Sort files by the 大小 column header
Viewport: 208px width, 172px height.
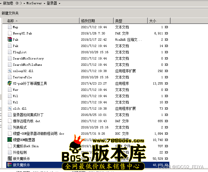[153, 21]
